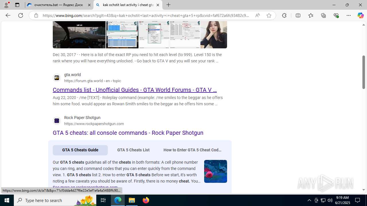Open the Commands list GTA World Forums link

tap(134, 90)
